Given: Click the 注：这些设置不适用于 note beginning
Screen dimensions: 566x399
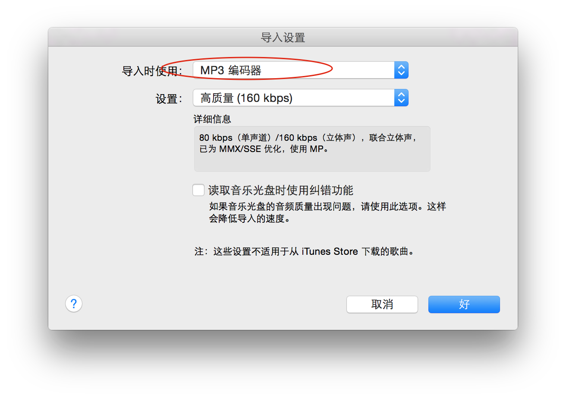Looking at the screenshot, I should 242,251.
